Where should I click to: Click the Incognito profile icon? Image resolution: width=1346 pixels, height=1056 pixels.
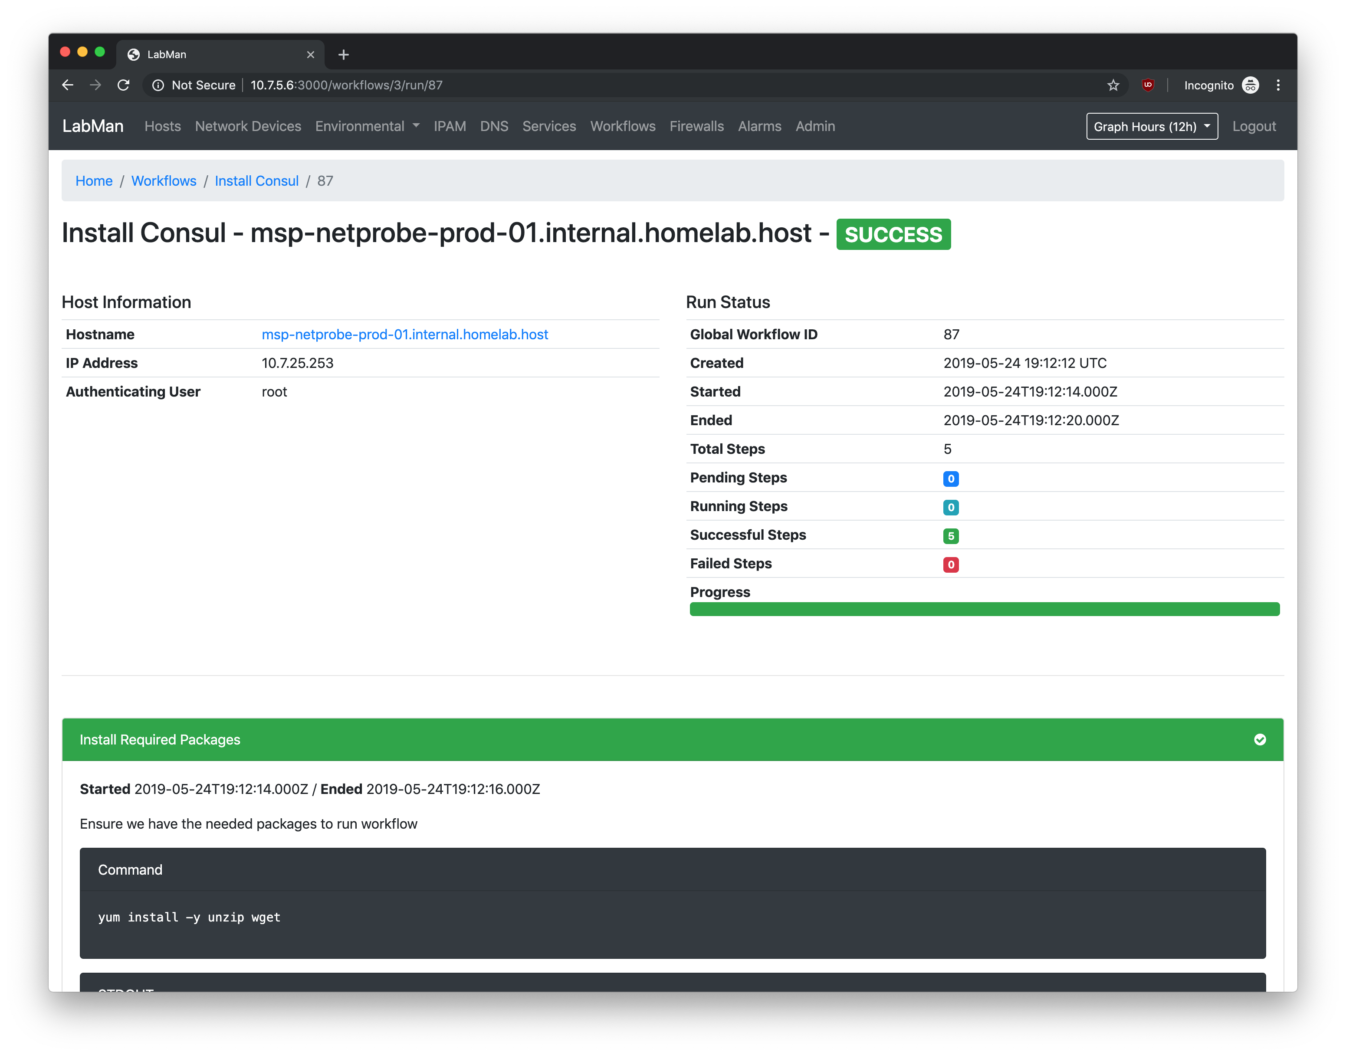tap(1250, 85)
